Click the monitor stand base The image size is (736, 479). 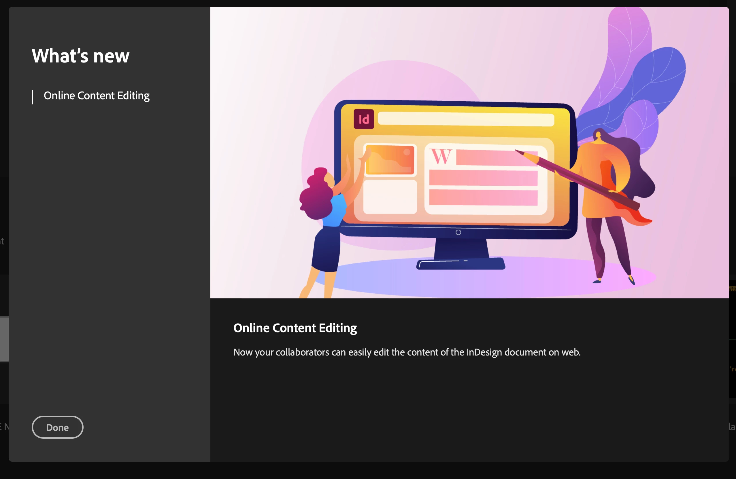point(461,264)
